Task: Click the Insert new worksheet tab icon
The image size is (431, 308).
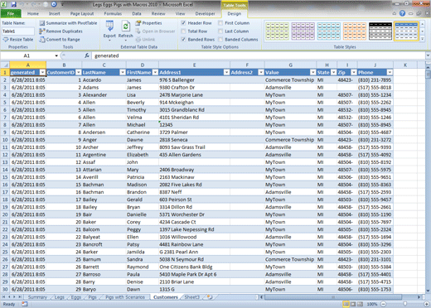Action: (x=210, y=297)
